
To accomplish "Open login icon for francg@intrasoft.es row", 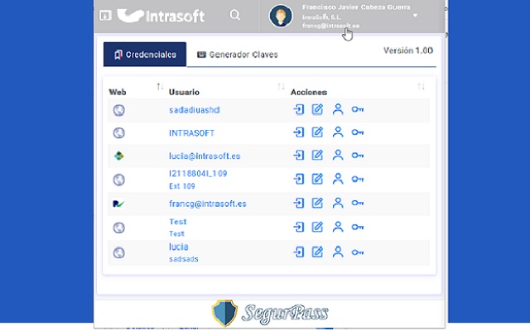I will [x=299, y=203].
